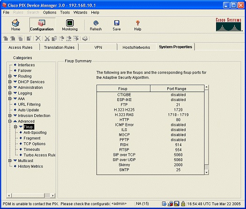Click the stacked-box icon ending the toolbar
This screenshot has height=209, width=246.
point(85,38)
